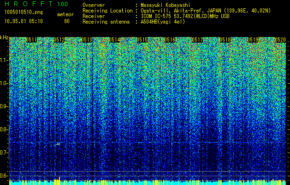Click the Receiving Location label
The height and width of the screenshot is (185, 290).
pos(107,11)
